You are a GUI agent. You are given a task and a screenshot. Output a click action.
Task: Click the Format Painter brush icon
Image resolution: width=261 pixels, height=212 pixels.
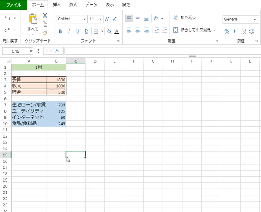(x=45, y=33)
